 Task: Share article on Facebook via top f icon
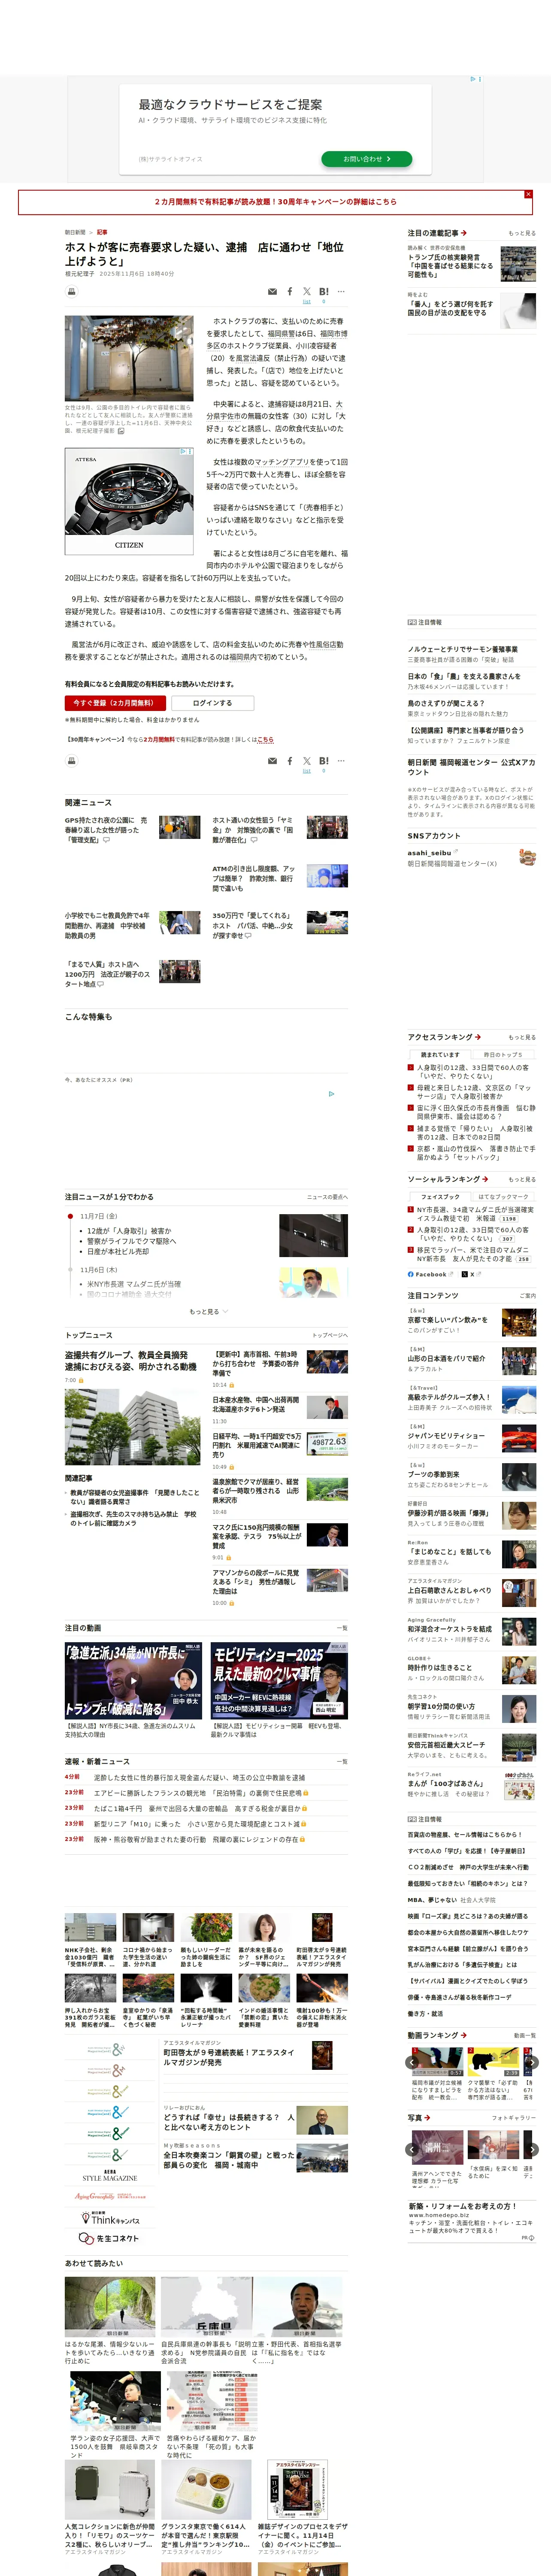290,292
